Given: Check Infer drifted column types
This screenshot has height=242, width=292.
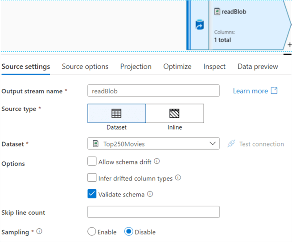Looking at the screenshot, I should pyautogui.click(x=92, y=178).
